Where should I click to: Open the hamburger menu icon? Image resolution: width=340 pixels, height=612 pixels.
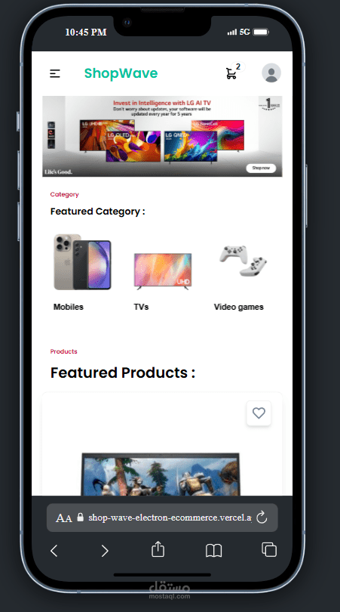click(x=55, y=73)
